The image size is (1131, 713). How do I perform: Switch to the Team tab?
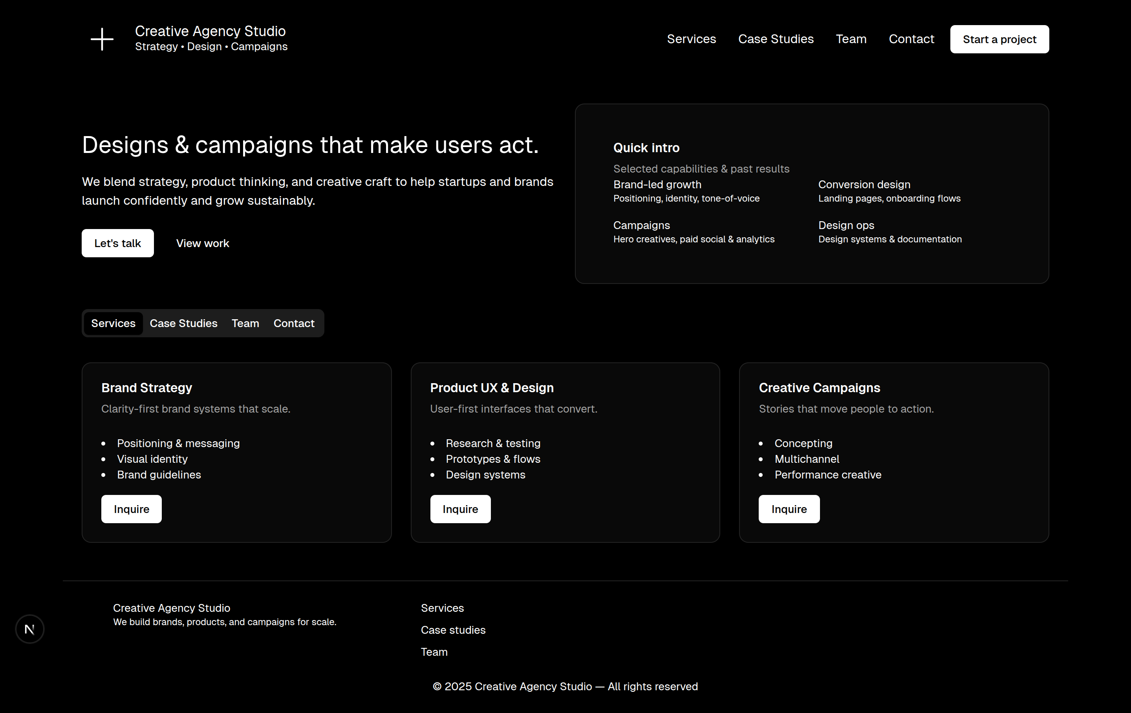(x=245, y=323)
